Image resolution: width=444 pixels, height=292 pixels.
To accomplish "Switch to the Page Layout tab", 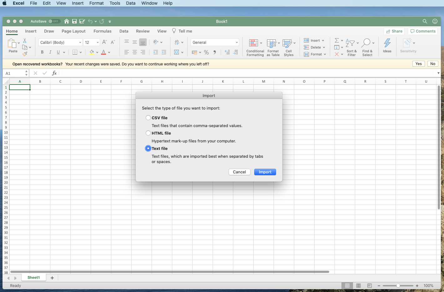I will [73, 31].
